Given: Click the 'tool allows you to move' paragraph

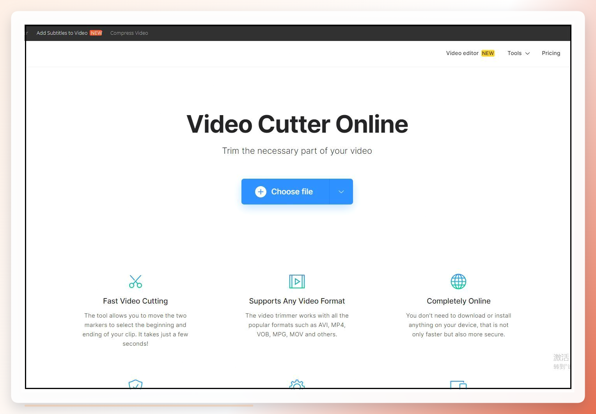Looking at the screenshot, I should coord(135,329).
